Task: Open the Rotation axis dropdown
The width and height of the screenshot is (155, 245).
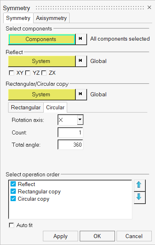Action: [x=80, y=120]
